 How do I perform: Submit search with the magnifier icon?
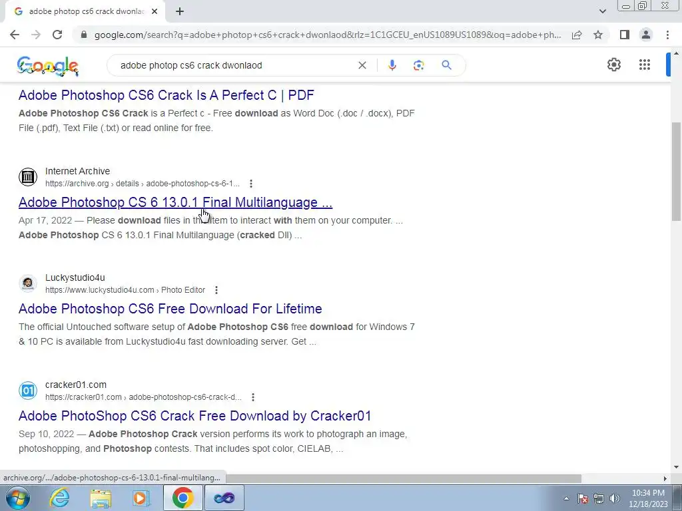[x=446, y=65]
